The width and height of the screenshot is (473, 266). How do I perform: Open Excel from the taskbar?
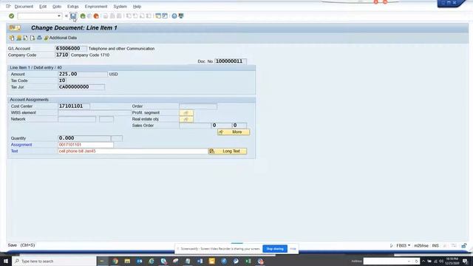(248, 261)
